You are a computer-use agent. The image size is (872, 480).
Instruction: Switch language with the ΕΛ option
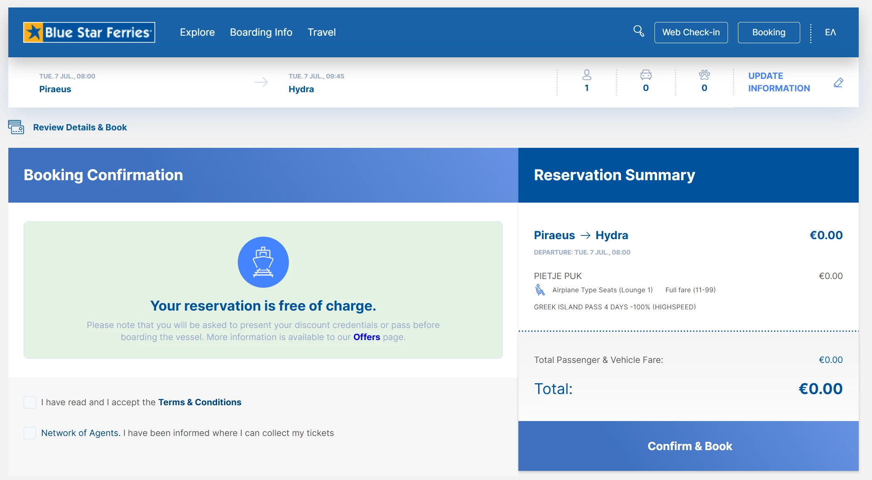pos(830,32)
